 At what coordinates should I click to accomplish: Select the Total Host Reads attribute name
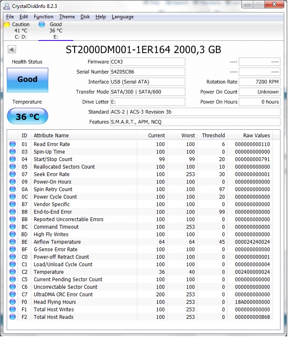click(x=53, y=317)
